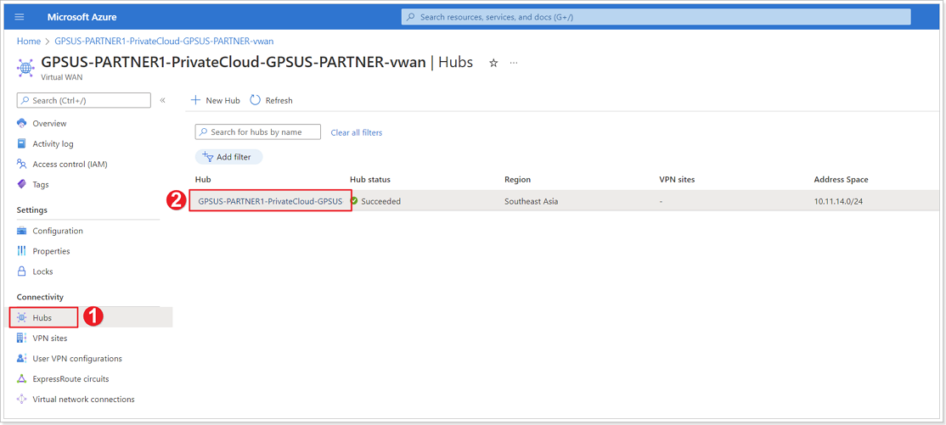Click the Hubs icon in sidebar
This screenshot has height=425, width=946.
[22, 317]
